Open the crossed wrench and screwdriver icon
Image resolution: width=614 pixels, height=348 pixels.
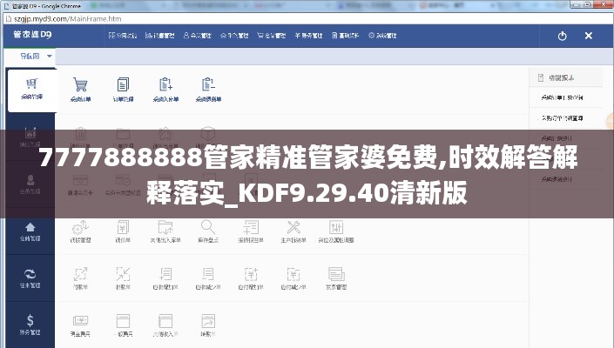292,227
